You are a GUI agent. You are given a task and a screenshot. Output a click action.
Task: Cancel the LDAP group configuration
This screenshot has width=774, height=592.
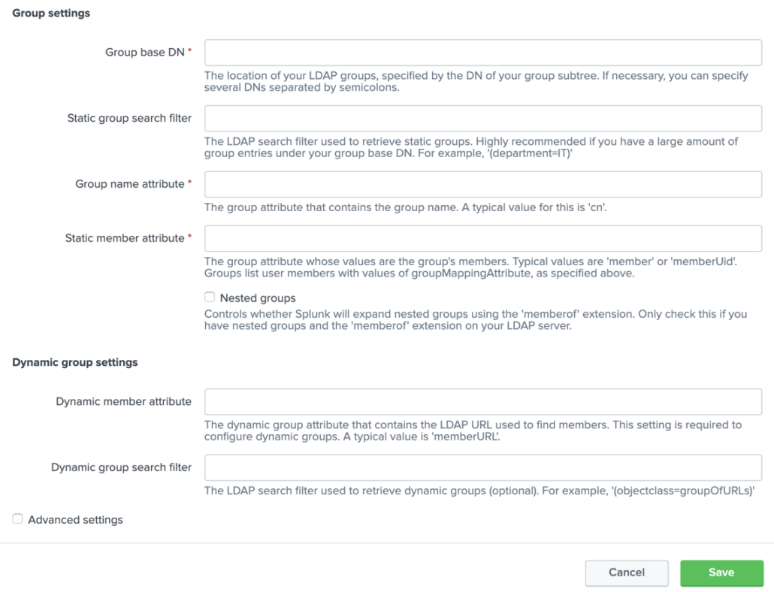click(x=627, y=572)
